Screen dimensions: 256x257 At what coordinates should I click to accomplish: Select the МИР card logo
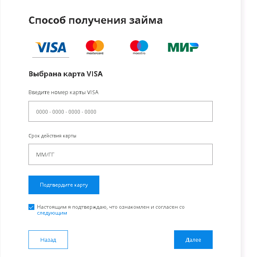click(x=183, y=47)
